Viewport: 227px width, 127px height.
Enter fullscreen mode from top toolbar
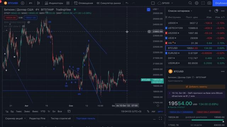pos(203,3)
